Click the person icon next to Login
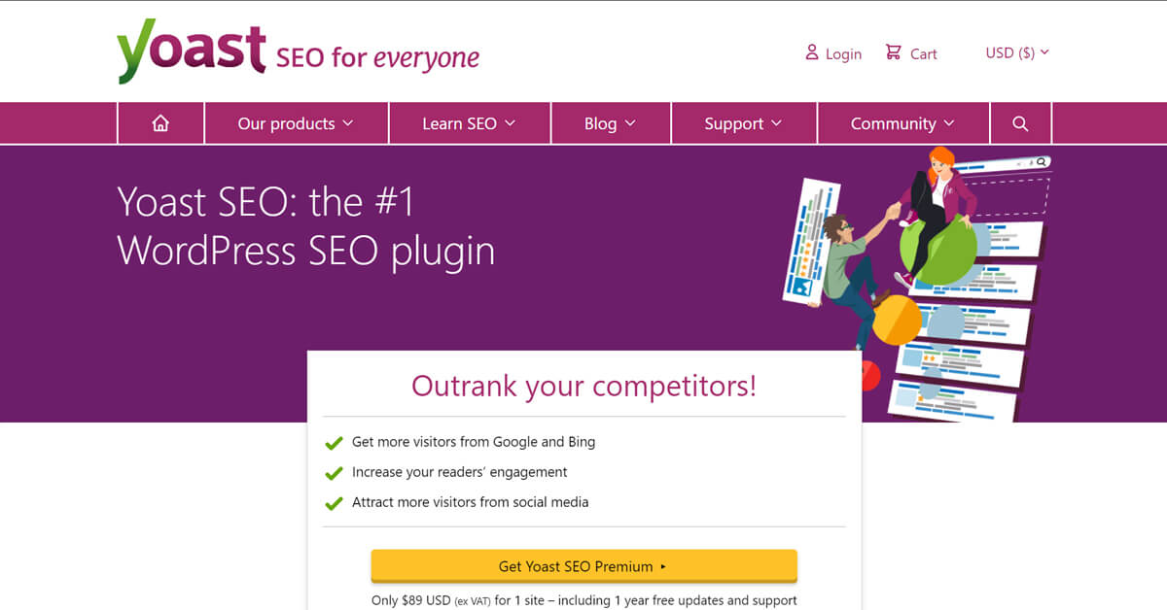This screenshot has height=610, width=1167. click(x=811, y=52)
